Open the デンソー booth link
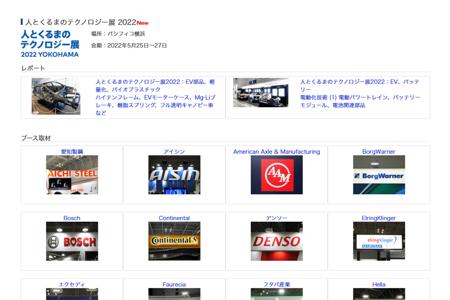Image resolution: width=450 pixels, height=300 pixels. 276,218
